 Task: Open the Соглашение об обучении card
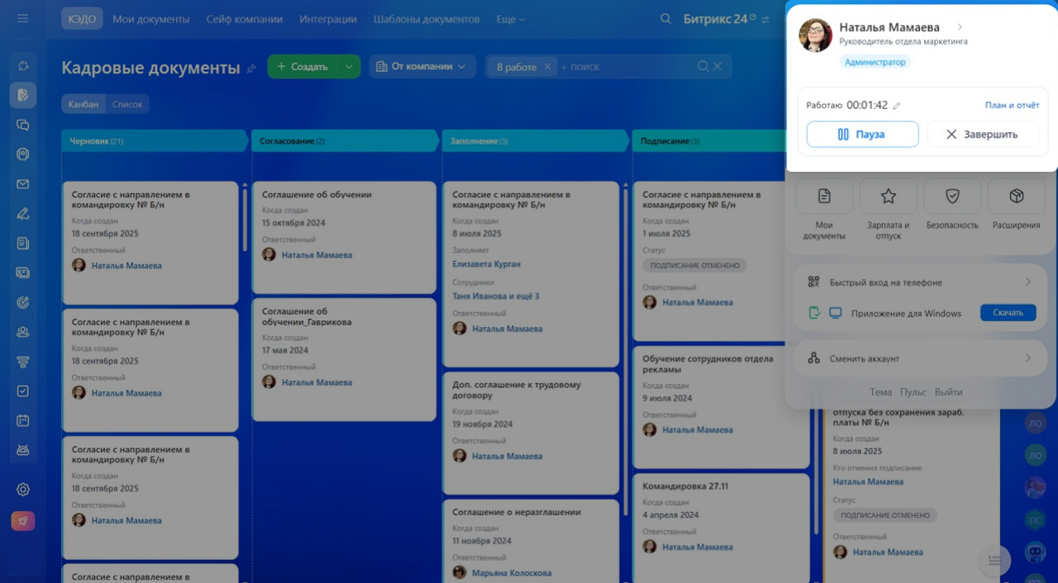(x=344, y=237)
